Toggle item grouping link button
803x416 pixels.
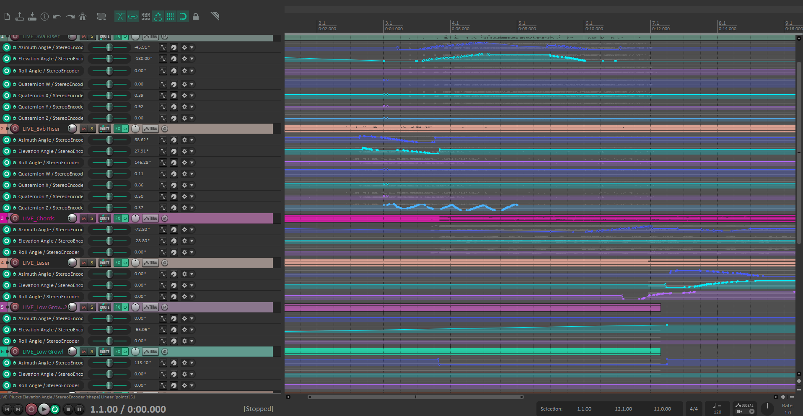click(x=133, y=16)
